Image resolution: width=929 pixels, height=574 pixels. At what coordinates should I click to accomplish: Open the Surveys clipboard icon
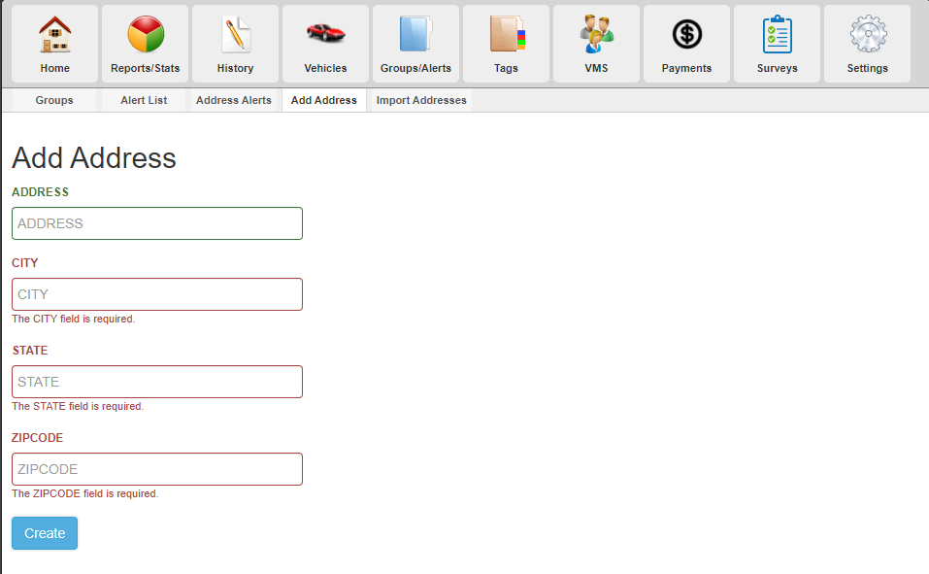[778, 34]
